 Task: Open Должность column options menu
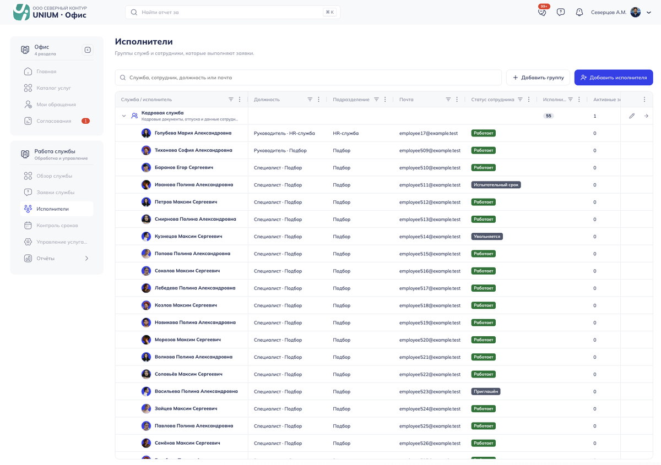319,100
